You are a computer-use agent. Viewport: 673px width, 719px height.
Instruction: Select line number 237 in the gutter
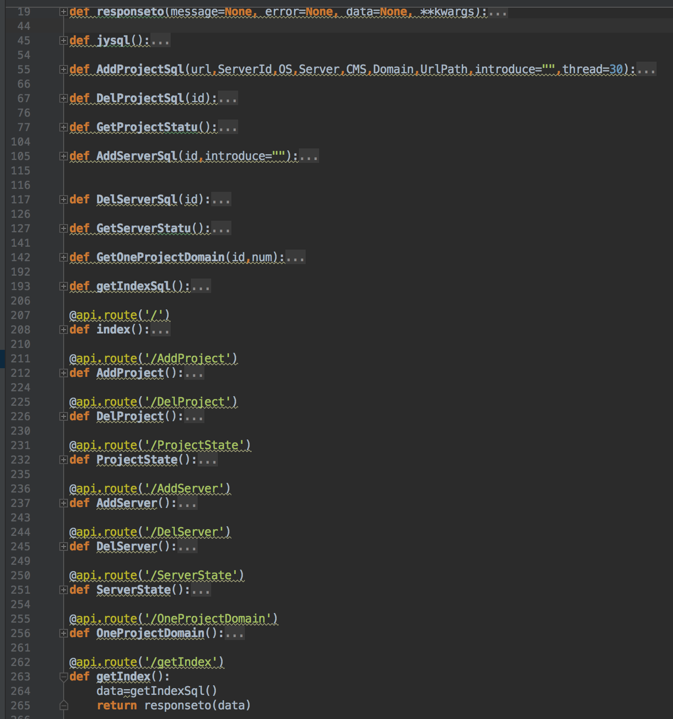coord(21,503)
